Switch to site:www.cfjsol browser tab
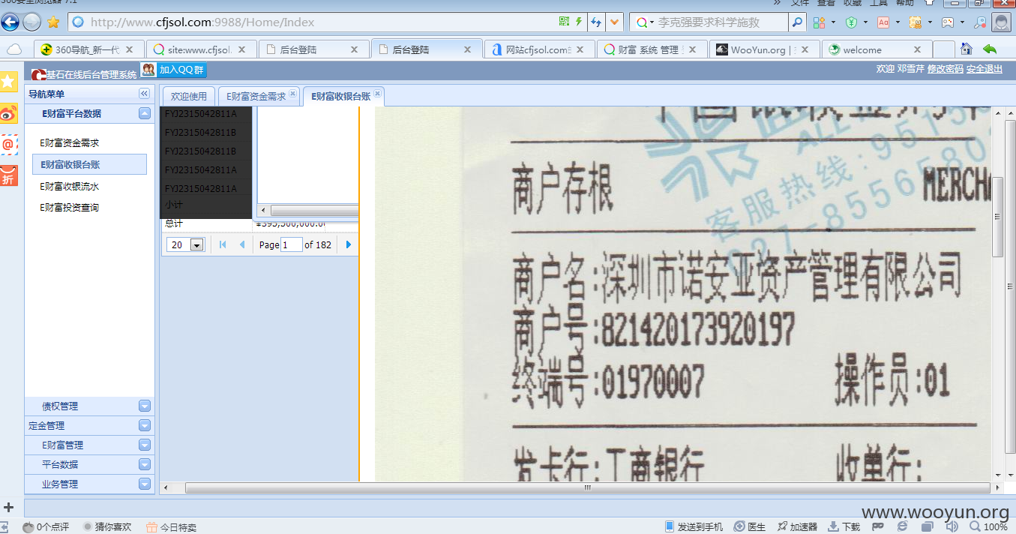The image size is (1016, 534). click(x=199, y=49)
